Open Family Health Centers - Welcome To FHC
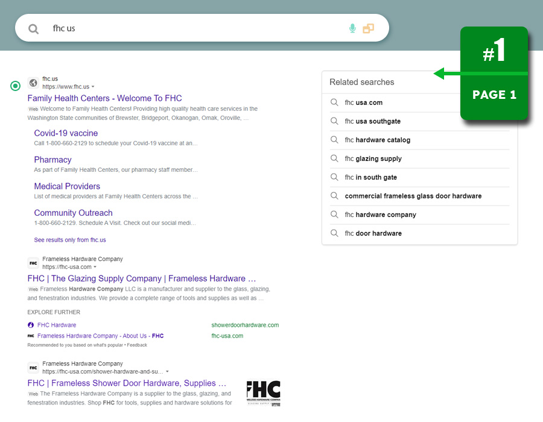The width and height of the screenshot is (543, 422). coord(104,98)
